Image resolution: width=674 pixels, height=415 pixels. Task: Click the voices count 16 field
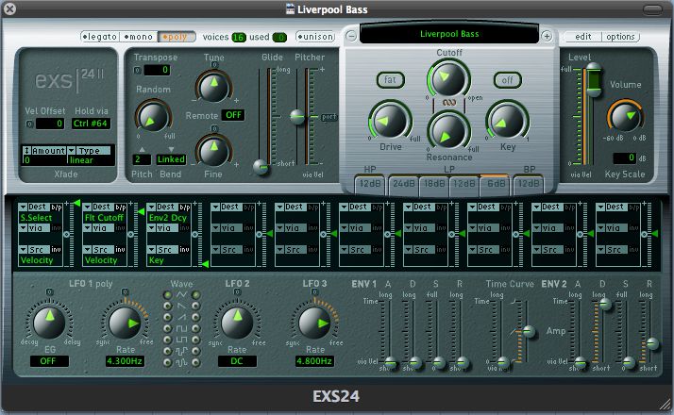[239, 38]
